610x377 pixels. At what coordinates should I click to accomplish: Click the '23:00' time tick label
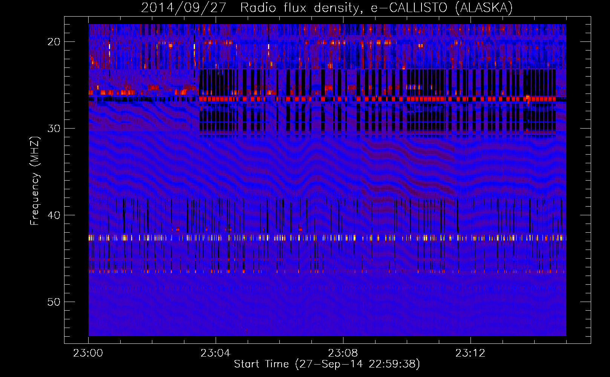coord(88,353)
